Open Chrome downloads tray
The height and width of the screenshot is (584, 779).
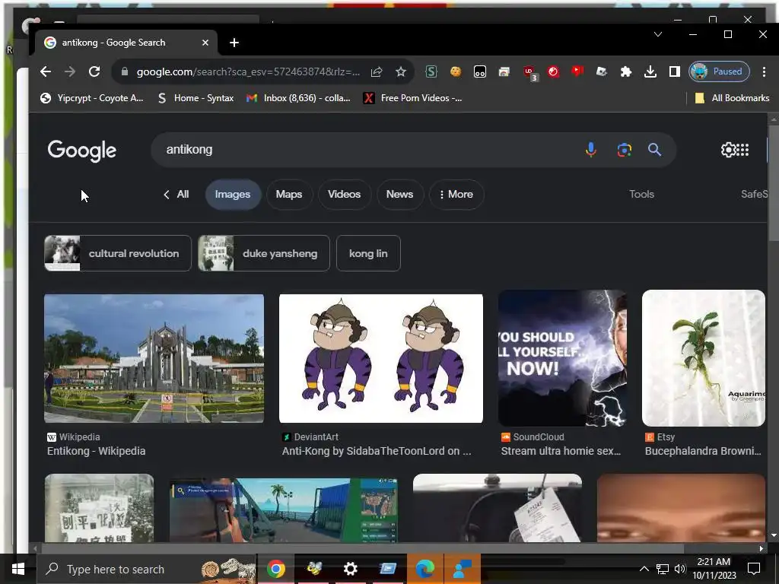[x=650, y=71]
